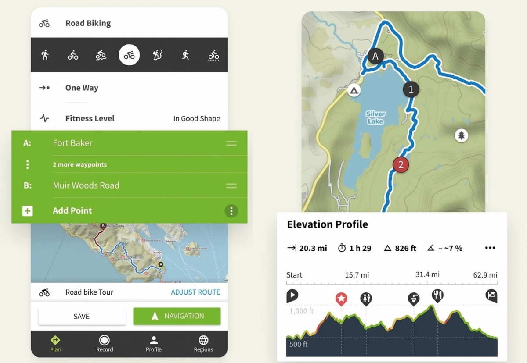
Task: Click the campsite marker near Silver Lake
Action: (354, 91)
